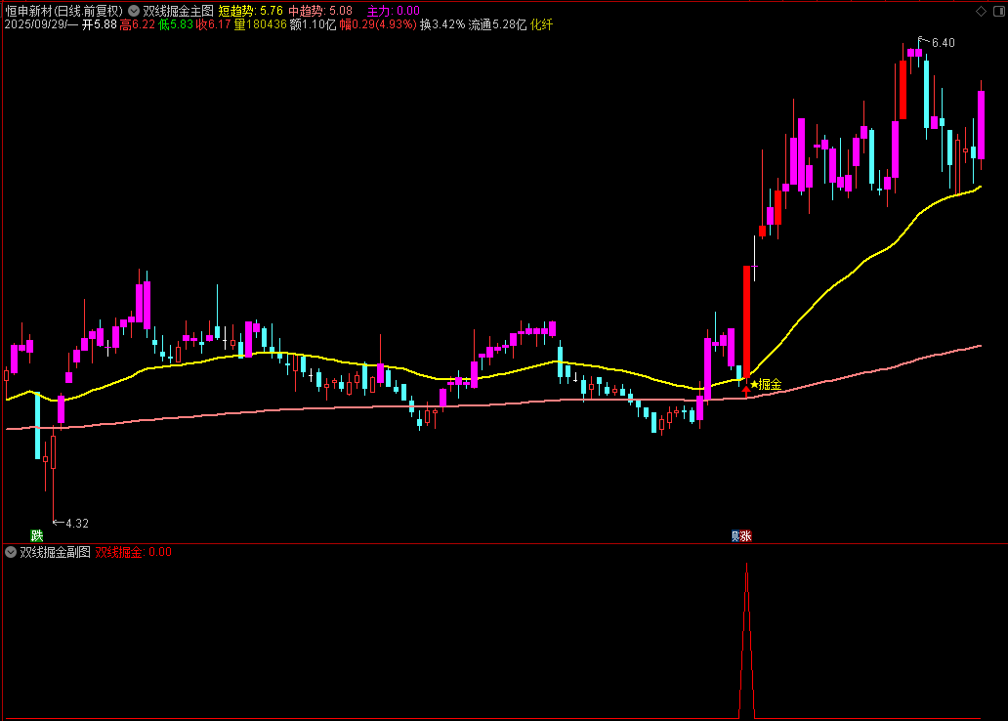Click the change 幅0.29(4.93%)
The height and width of the screenshot is (721, 1008).
pos(378,24)
